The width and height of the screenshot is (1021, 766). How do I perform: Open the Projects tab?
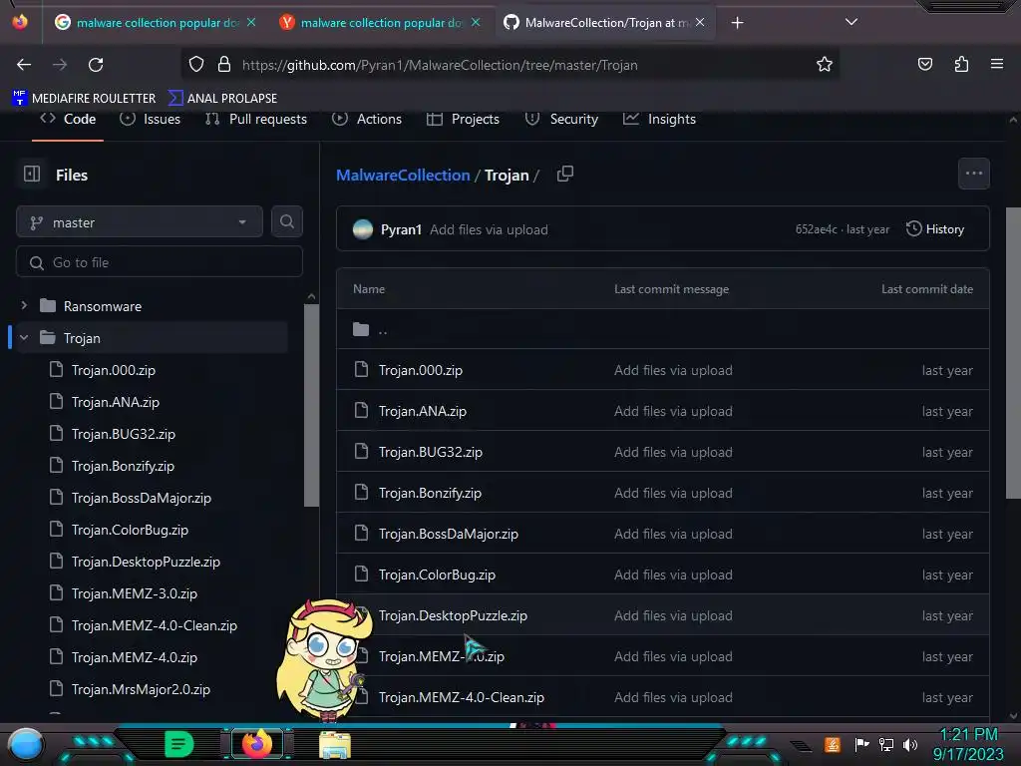[x=463, y=120]
